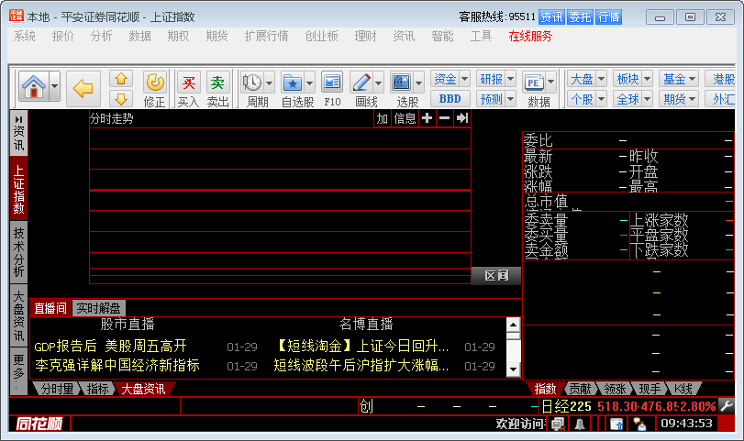The height and width of the screenshot is (441, 744).
Task: Open the 自选股 star folder icon
Action: pos(293,83)
